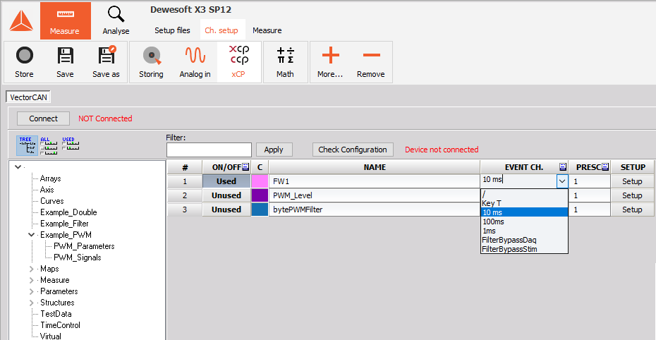Expand the Maps tree node

click(31, 269)
